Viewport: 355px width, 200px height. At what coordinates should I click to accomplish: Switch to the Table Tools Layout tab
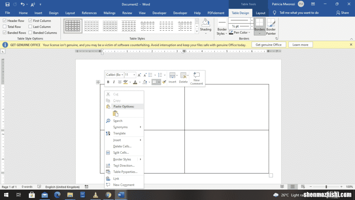click(260, 13)
